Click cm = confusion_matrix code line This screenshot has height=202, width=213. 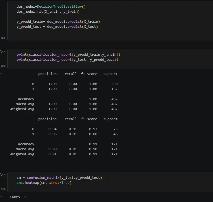point(59,178)
